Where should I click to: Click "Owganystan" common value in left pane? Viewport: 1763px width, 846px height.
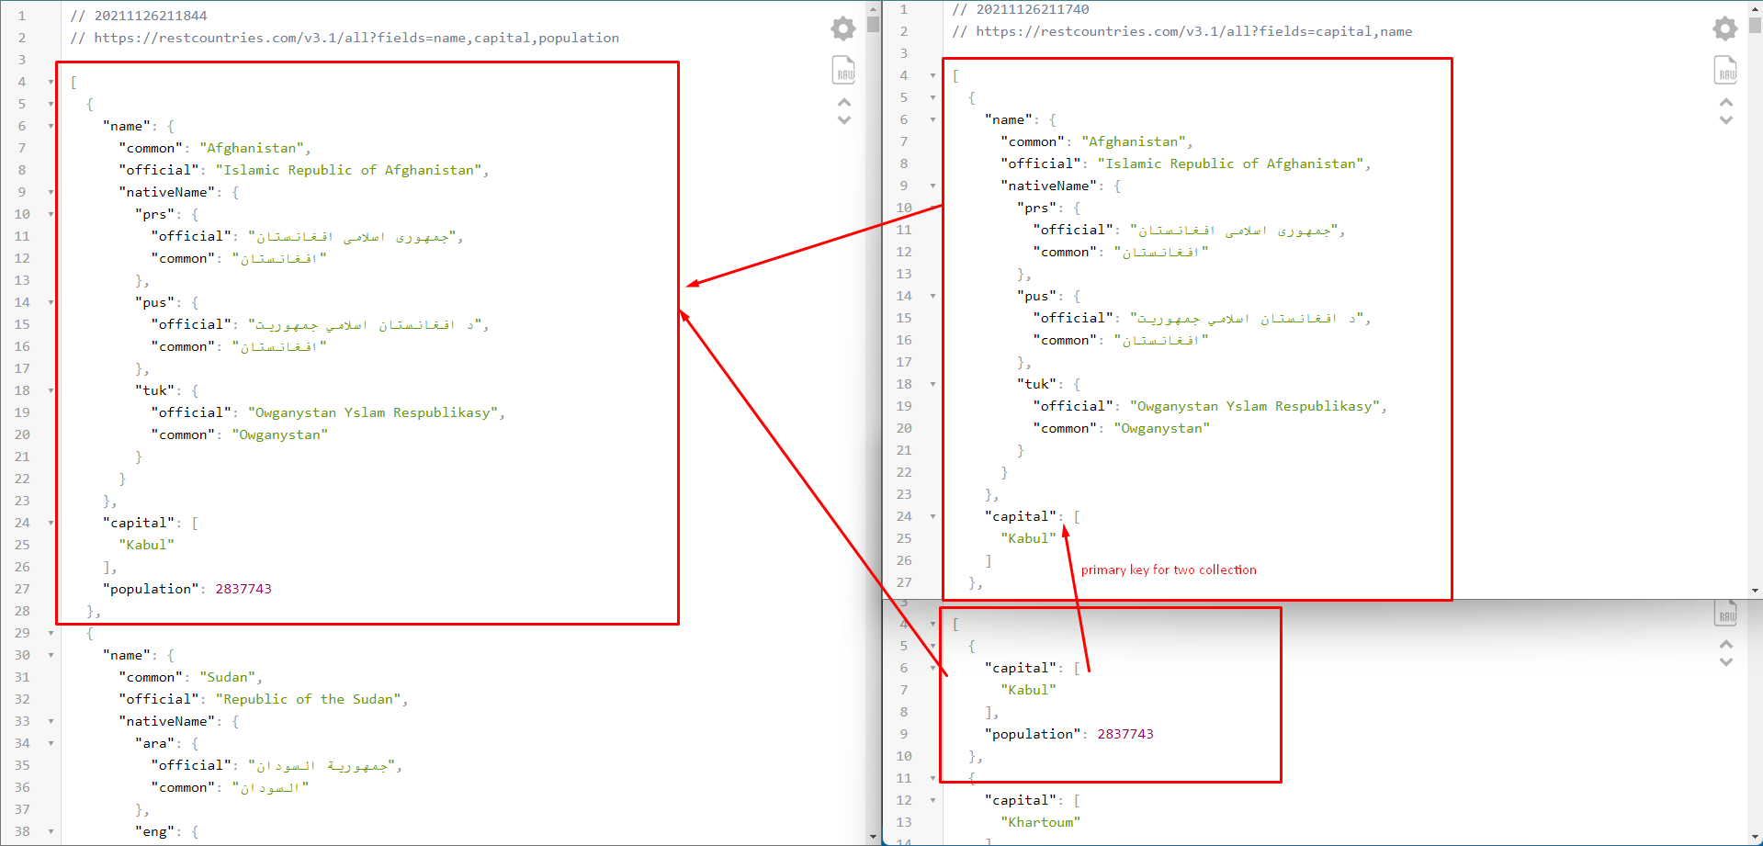[280, 434]
